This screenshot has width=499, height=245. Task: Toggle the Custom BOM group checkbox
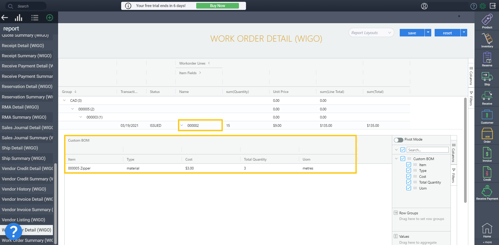pos(403,159)
